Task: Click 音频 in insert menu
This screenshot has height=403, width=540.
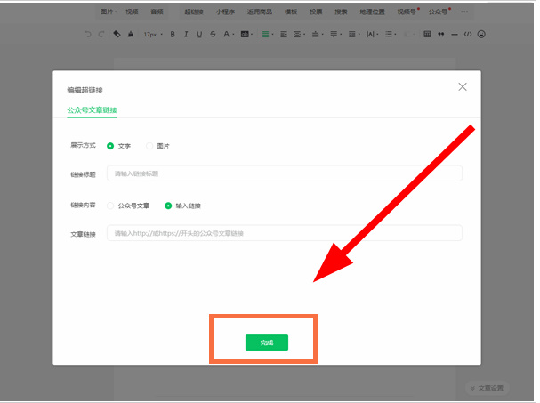Action: [x=157, y=12]
